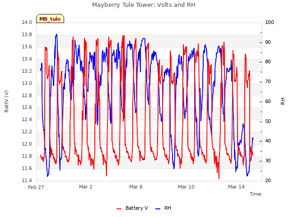This screenshot has width=289, height=217.
Task: Click the MB_tule annotation label
Action: pos(50,19)
